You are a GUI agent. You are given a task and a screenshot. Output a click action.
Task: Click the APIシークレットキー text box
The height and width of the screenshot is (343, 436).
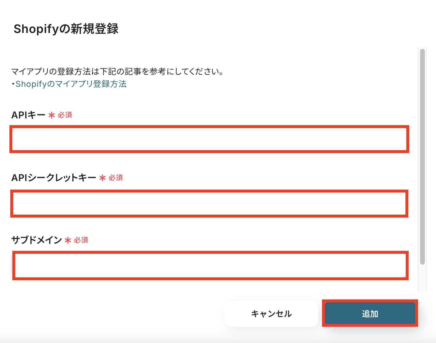click(209, 204)
